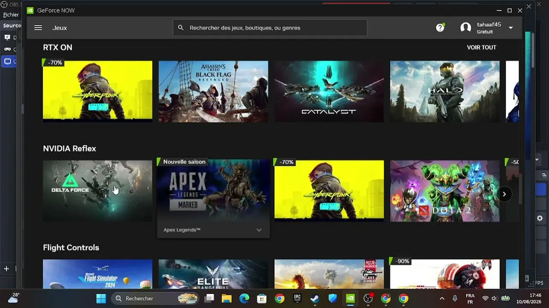Click the Nouvelle saison badge on Apex Legends
The height and width of the screenshot is (308, 549).
click(182, 162)
